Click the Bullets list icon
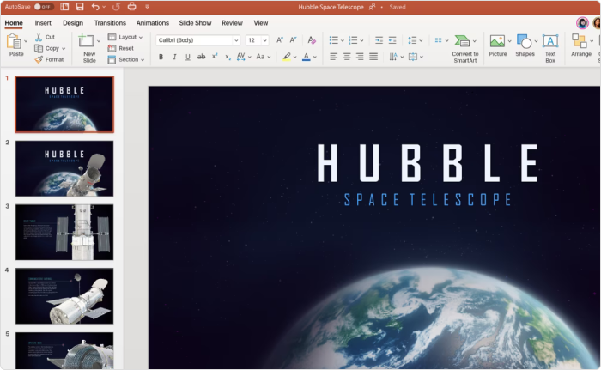 [x=333, y=40]
